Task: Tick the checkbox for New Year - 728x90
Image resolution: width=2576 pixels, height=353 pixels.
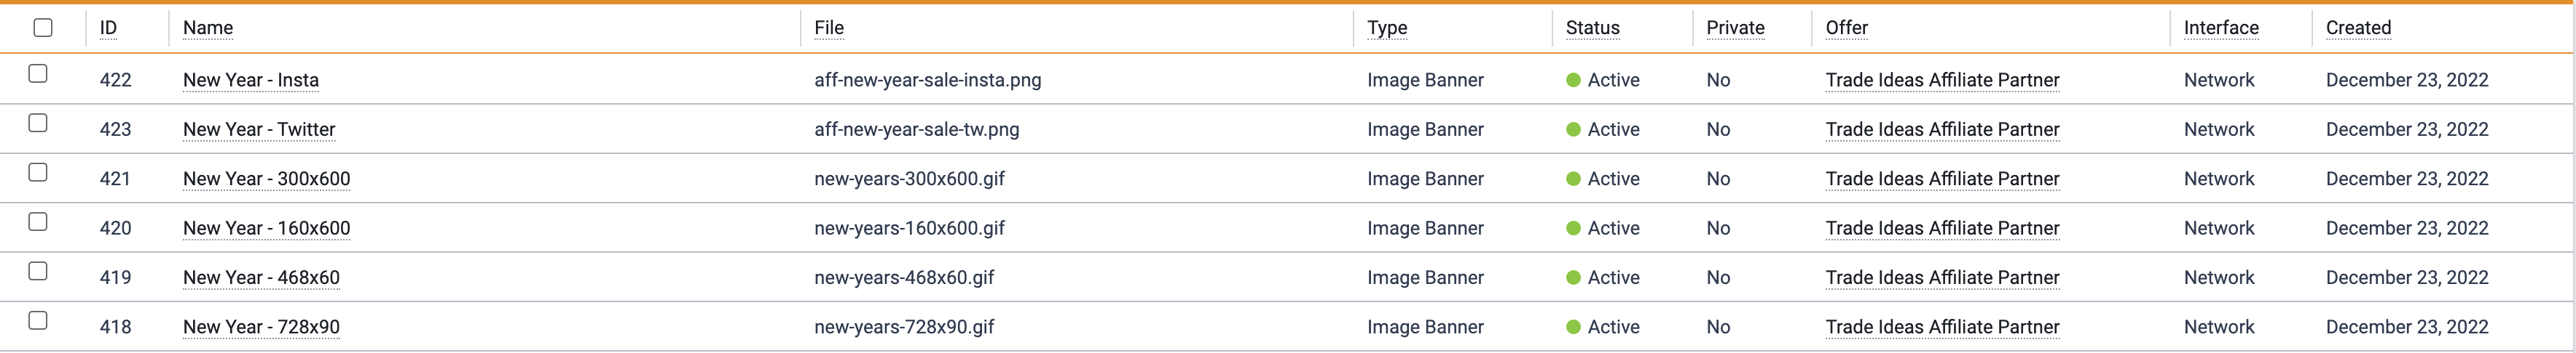Action: click(x=38, y=321)
